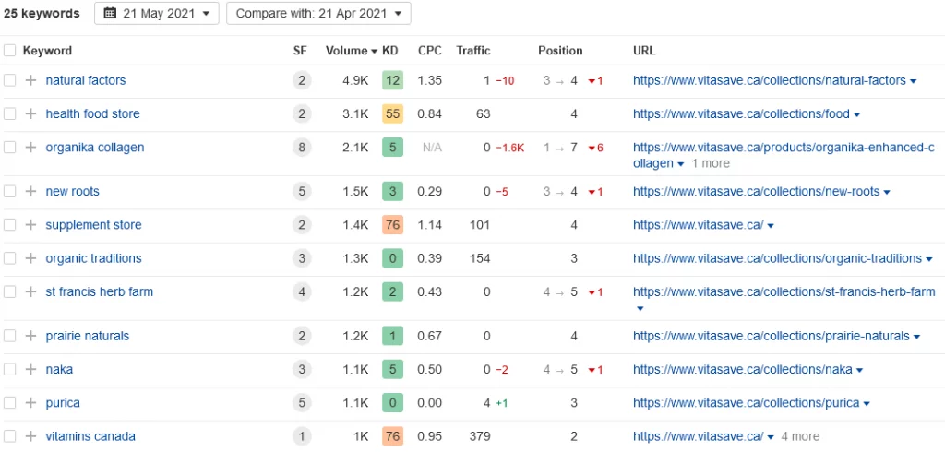The image size is (945, 452).
Task: Sort by CPC column header
Action: [x=430, y=51]
